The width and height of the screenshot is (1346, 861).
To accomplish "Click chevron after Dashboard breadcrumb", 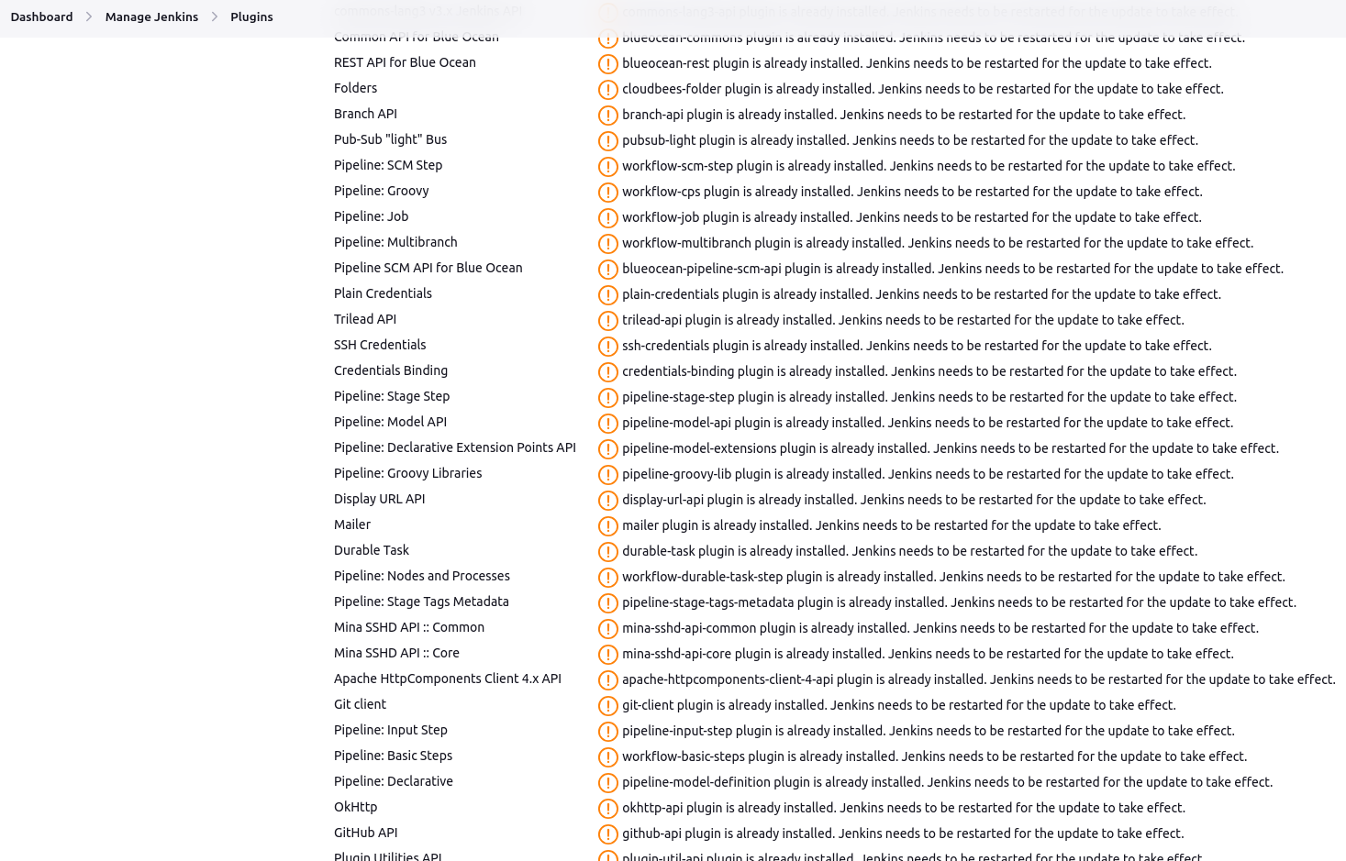I will tap(89, 17).
